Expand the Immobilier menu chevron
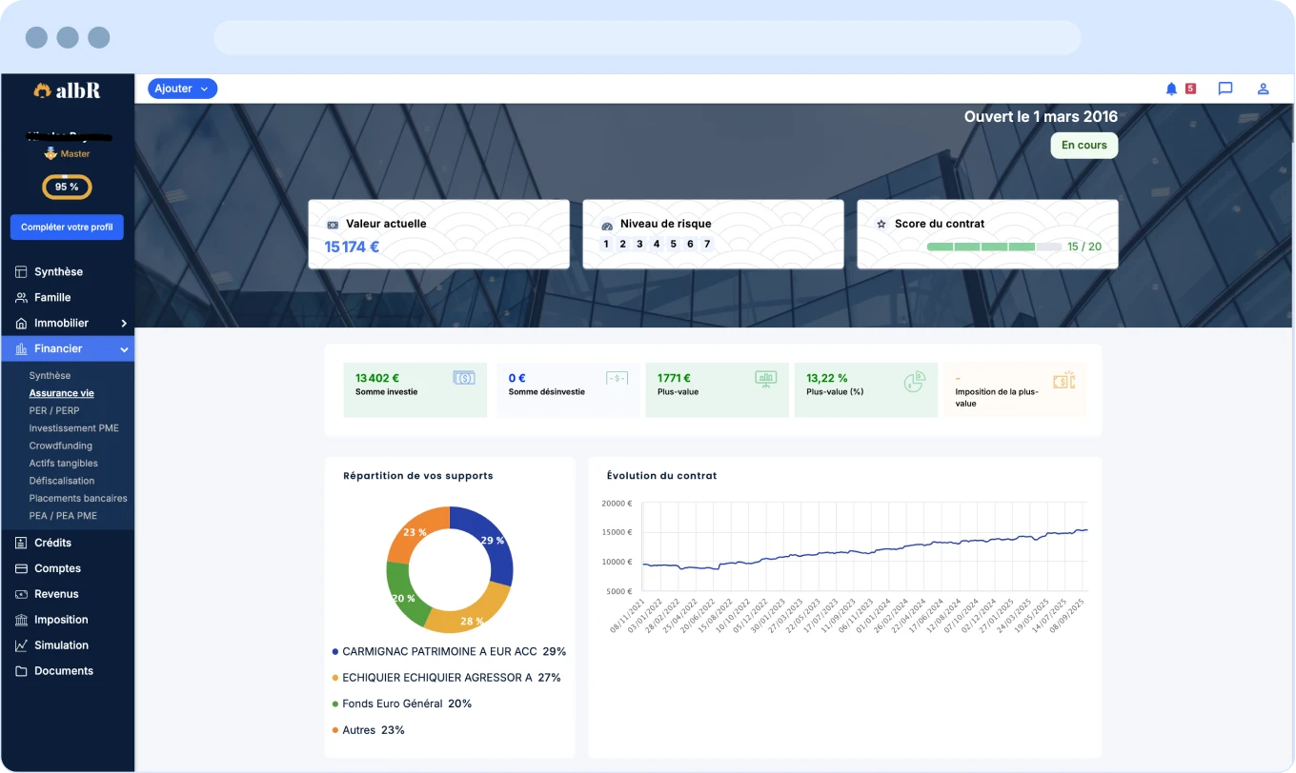The width and height of the screenshot is (1296, 773). 124,324
